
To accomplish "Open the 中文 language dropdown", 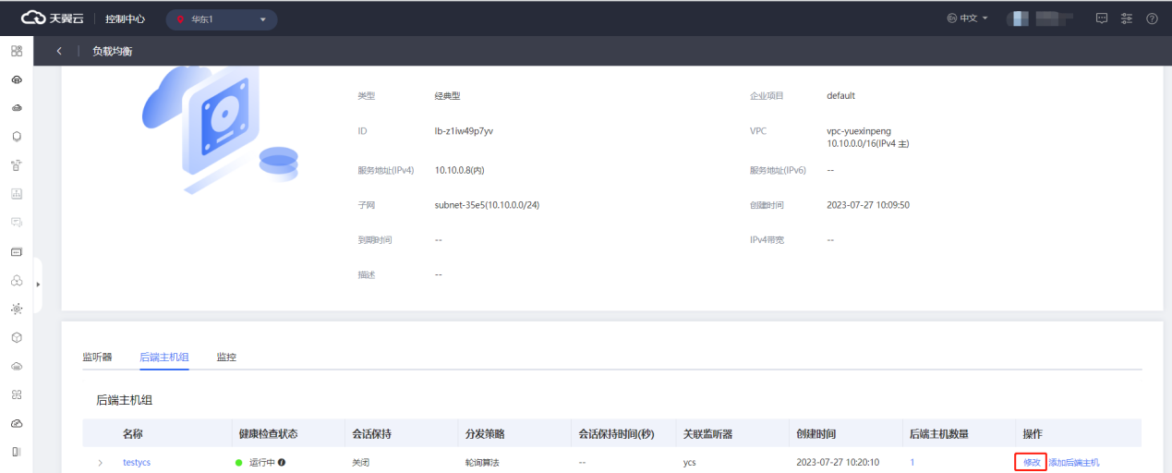I will tap(967, 18).
